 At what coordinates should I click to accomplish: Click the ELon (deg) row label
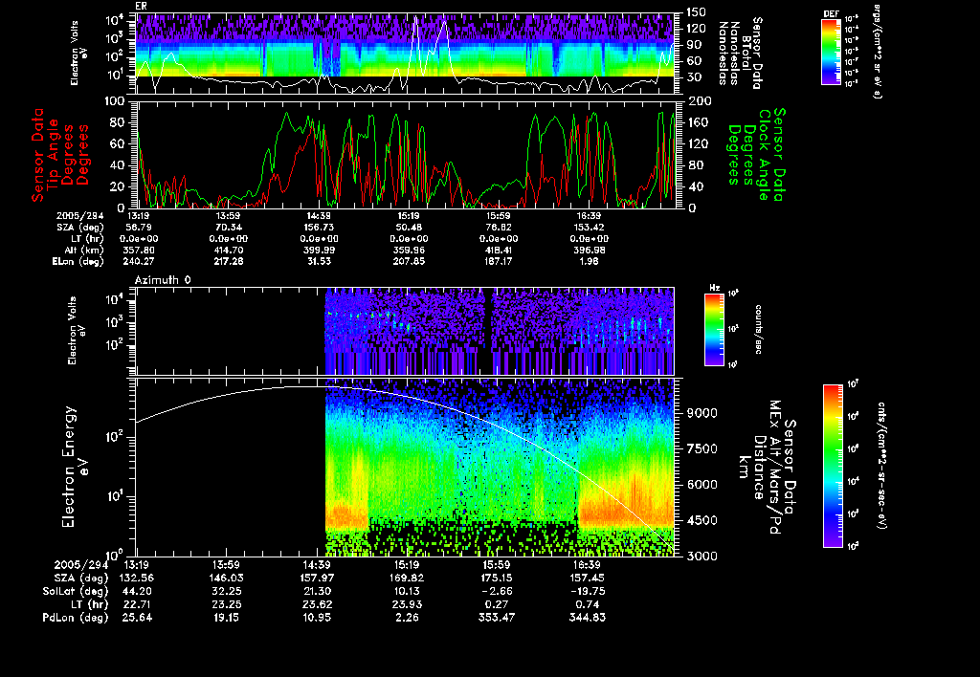[78, 262]
